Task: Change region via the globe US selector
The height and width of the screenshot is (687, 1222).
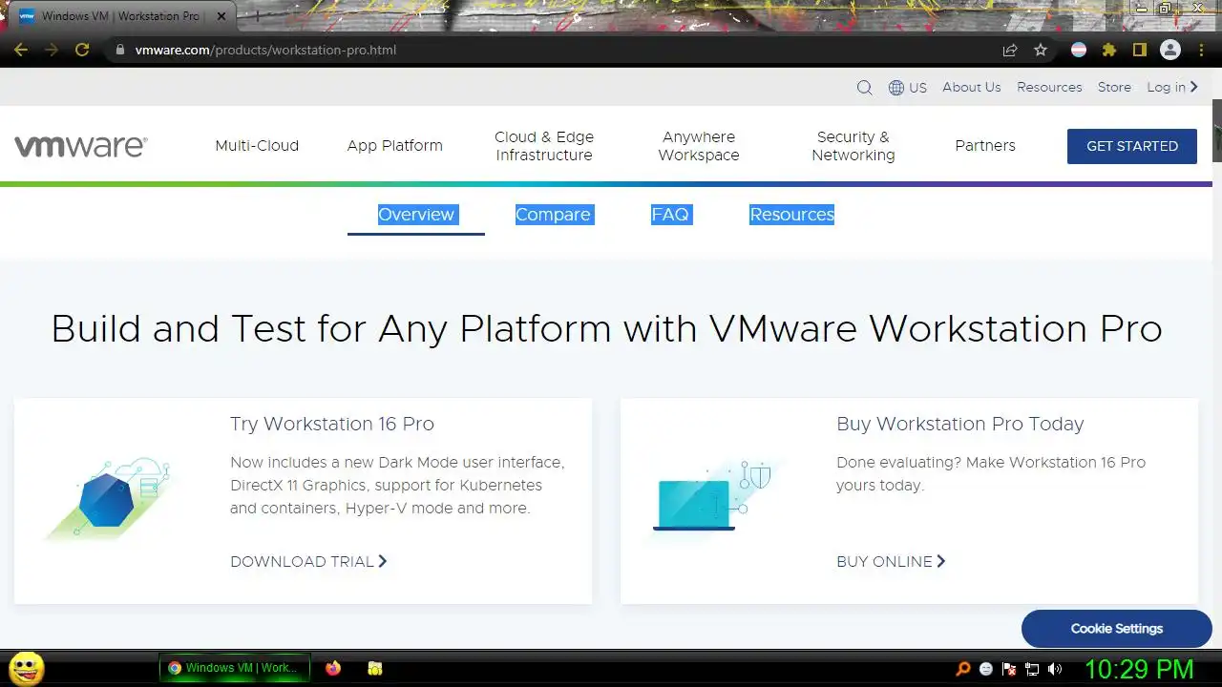Action: (x=908, y=87)
